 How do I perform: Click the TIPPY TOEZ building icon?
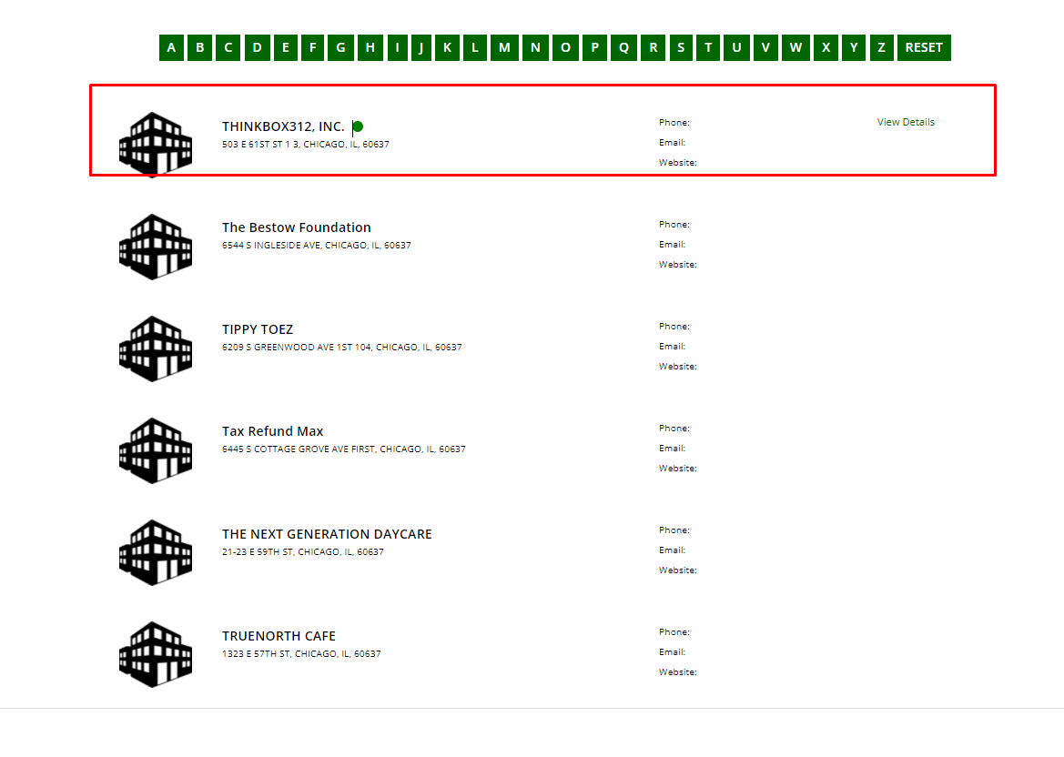click(x=156, y=348)
